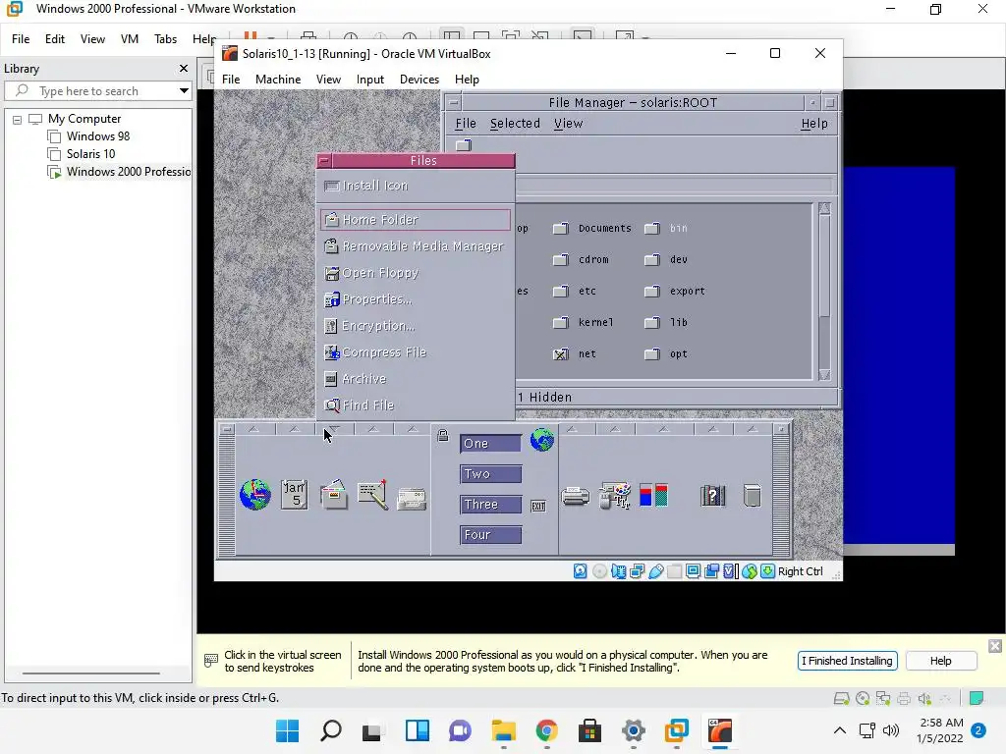Collapse the Files subpanel arrow above File Manager icon
This screenshot has width=1006, height=754.
click(x=334, y=429)
